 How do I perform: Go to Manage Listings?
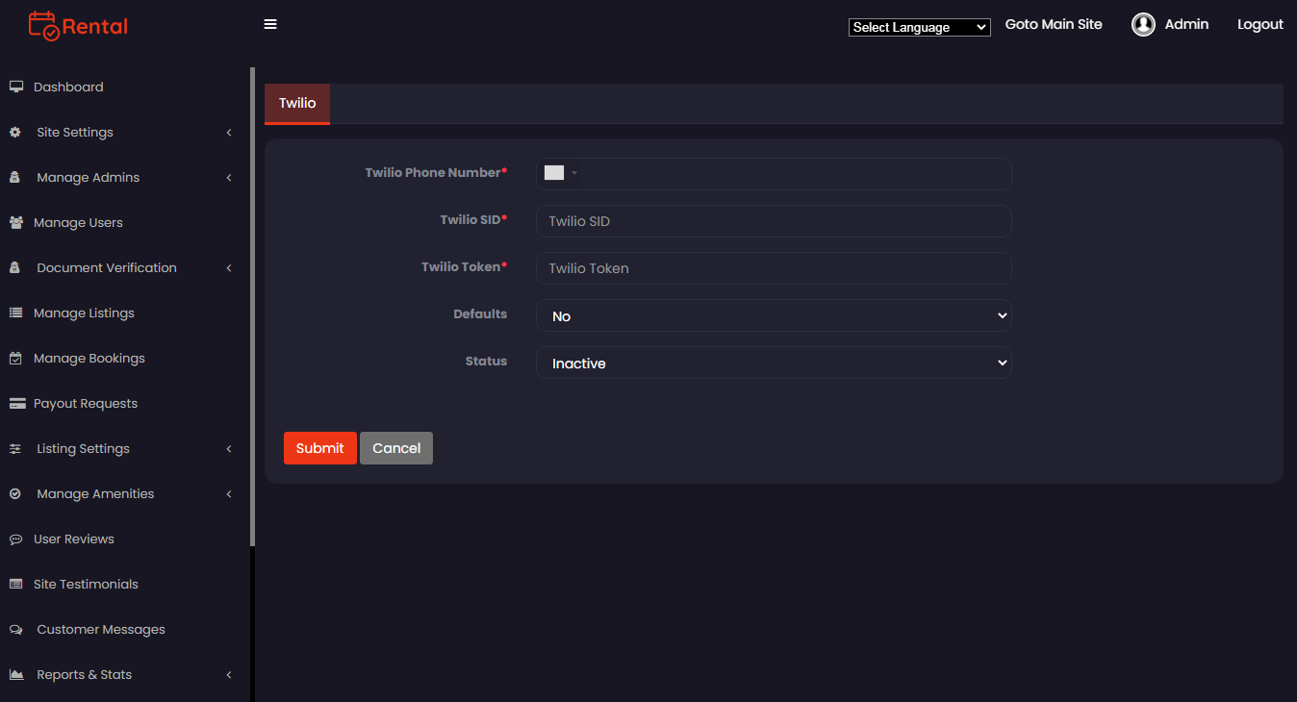tap(84, 313)
